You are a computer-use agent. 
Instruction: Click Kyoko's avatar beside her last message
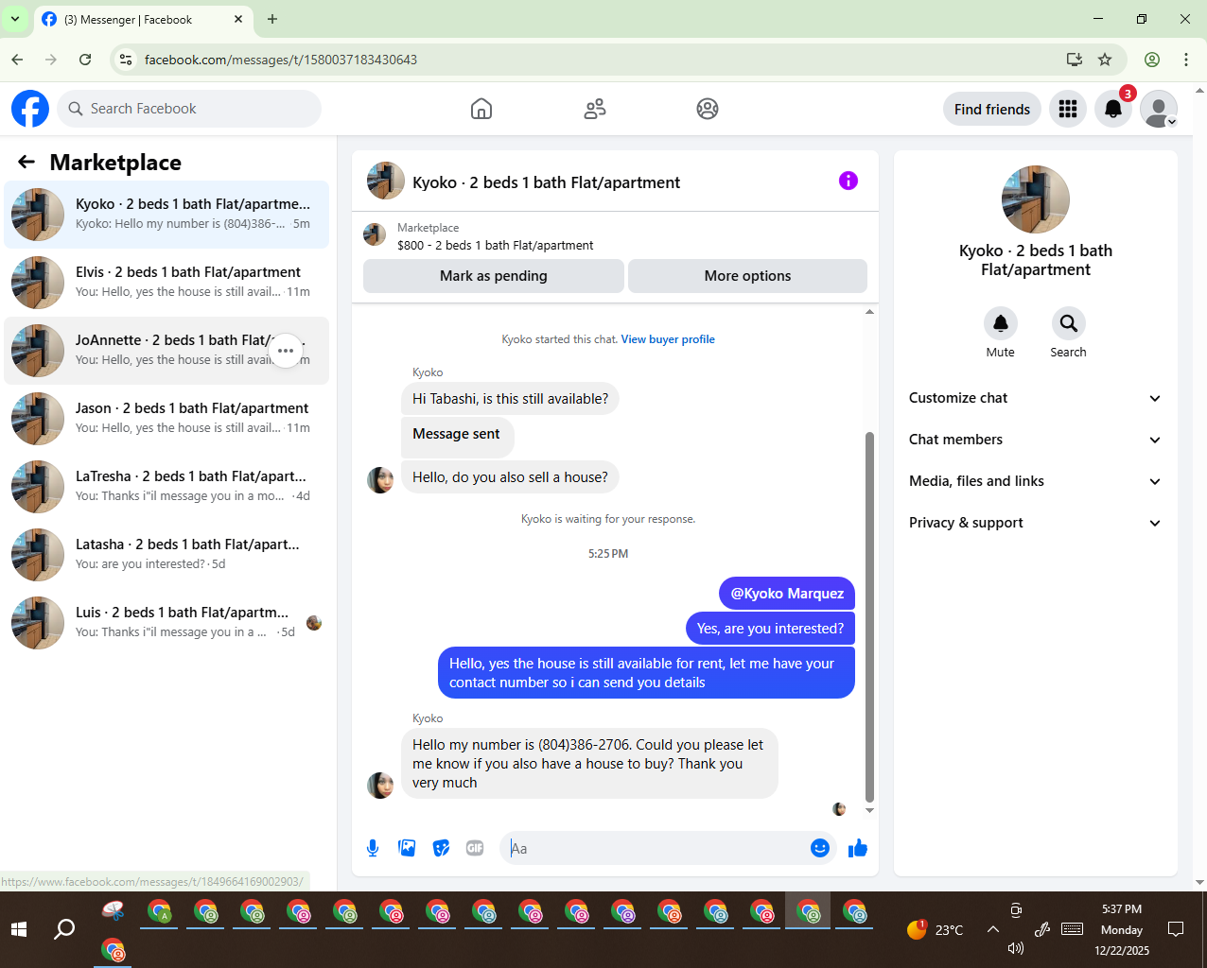[x=380, y=786]
